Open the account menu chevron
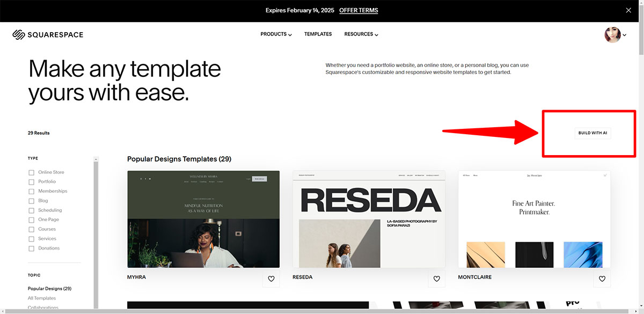Screen dimensions: 644x314 tap(625, 34)
